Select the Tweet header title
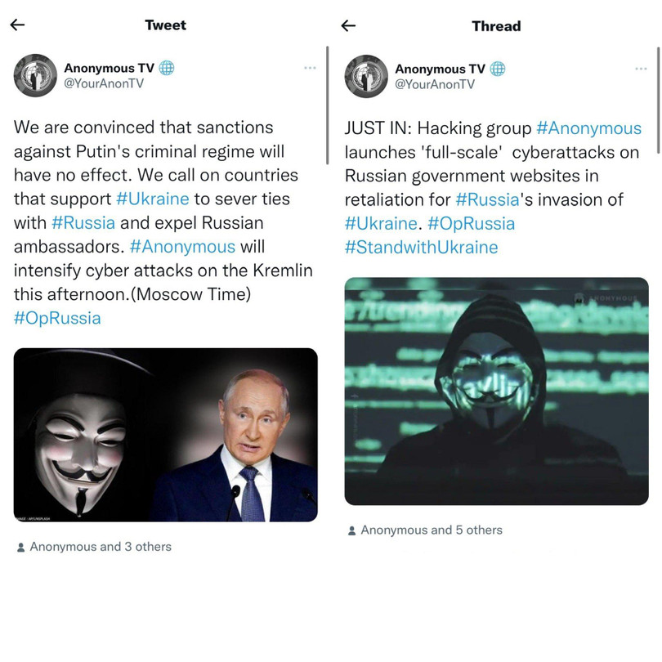This screenshot has width=662, height=662. pyautogui.click(x=165, y=25)
